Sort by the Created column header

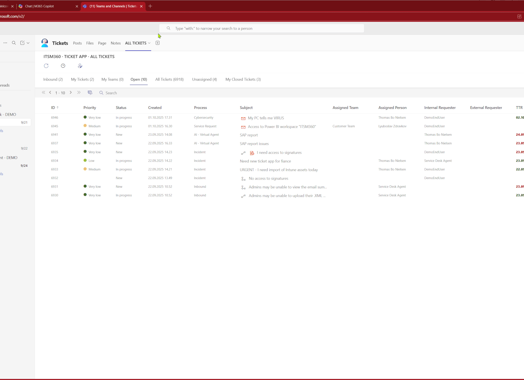point(155,108)
